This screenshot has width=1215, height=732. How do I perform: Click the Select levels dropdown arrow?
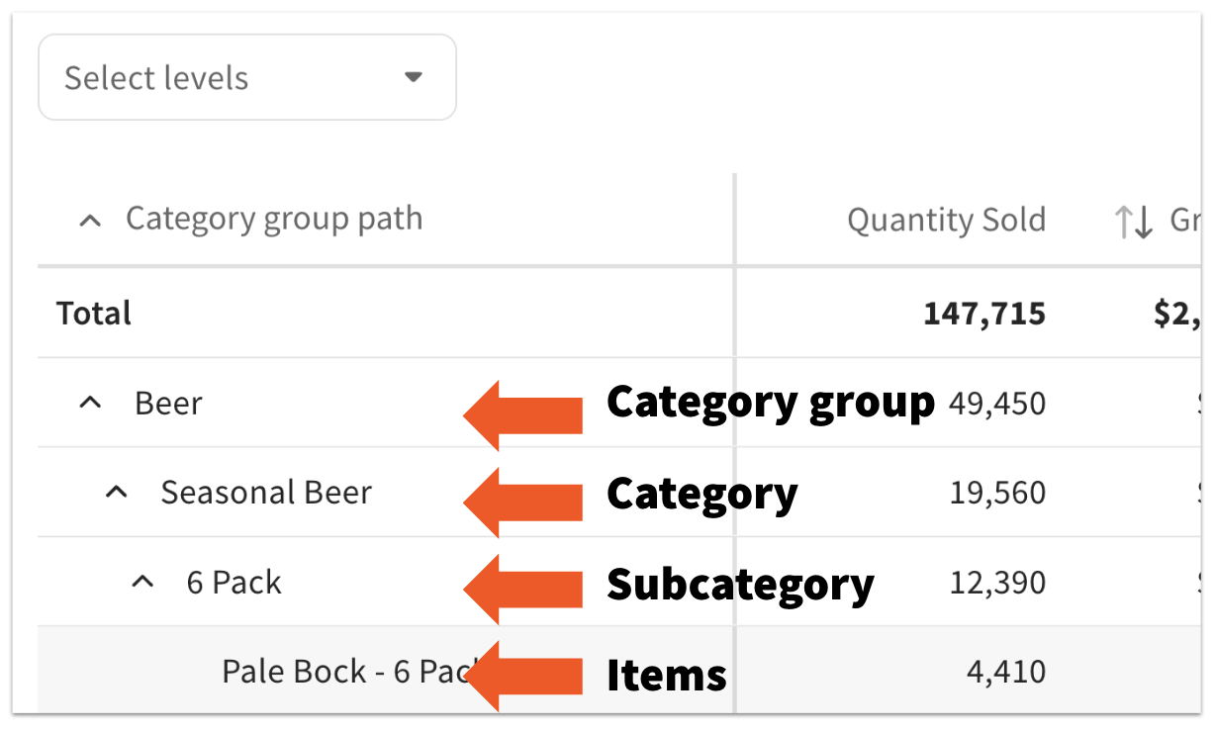point(414,77)
